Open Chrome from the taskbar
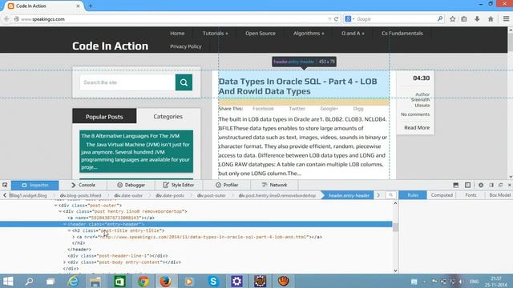The height and width of the screenshot is (288, 513). pyautogui.click(x=143, y=281)
